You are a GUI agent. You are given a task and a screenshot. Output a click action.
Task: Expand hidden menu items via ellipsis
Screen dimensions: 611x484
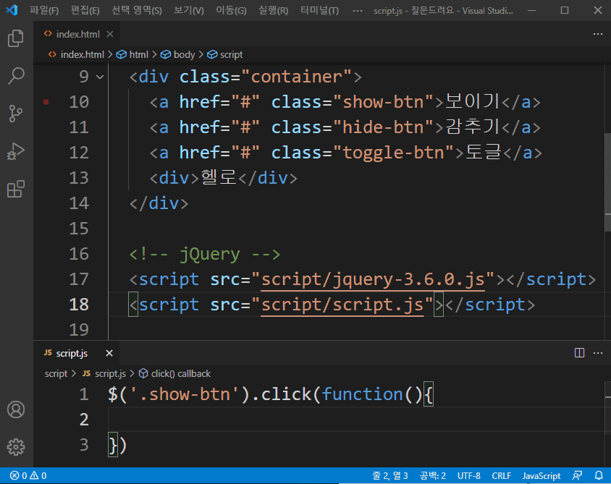tap(357, 11)
